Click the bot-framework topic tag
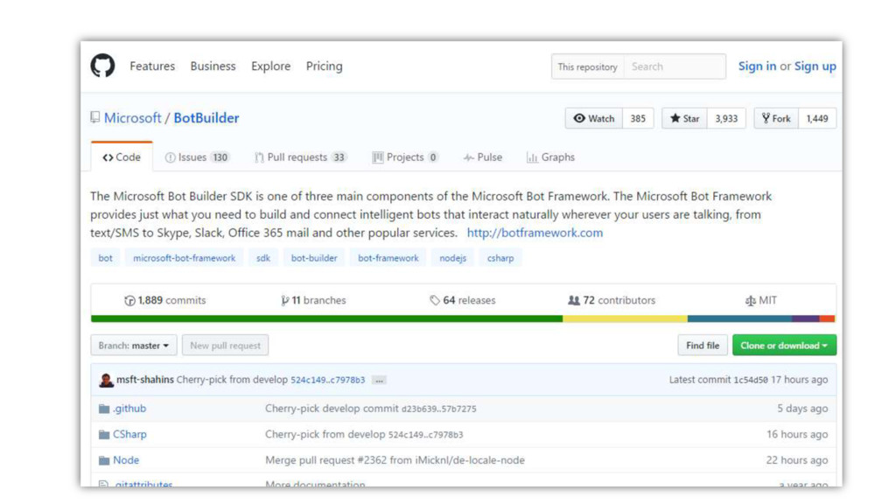Screen dimensions: 896x504 pos(388,258)
